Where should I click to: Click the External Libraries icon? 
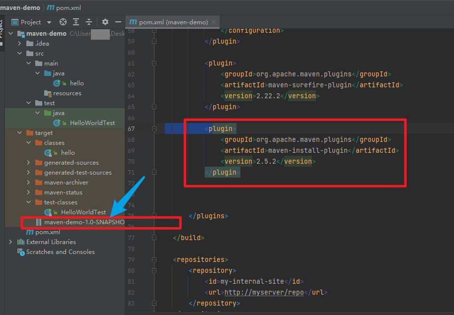21,242
